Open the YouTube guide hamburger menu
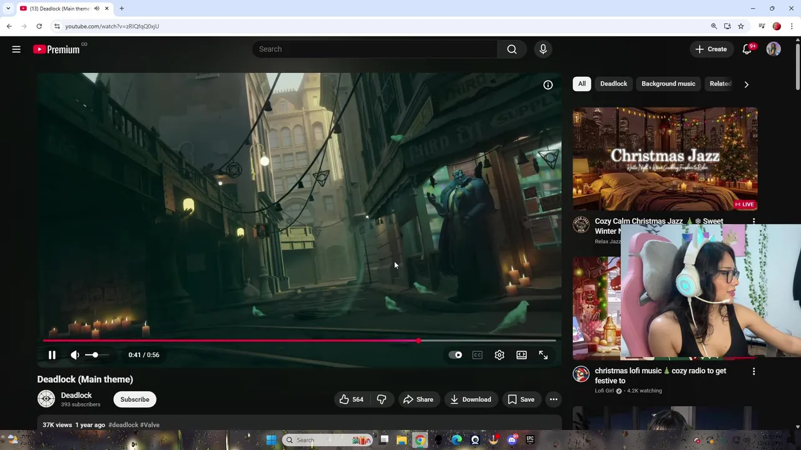 click(16, 49)
